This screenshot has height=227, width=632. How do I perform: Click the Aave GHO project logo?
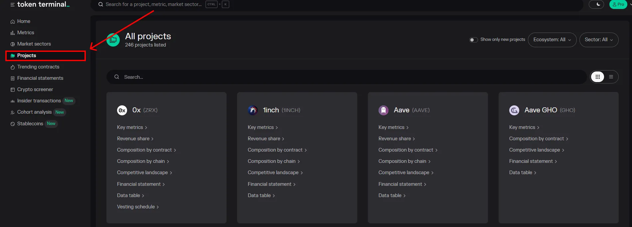click(x=514, y=110)
